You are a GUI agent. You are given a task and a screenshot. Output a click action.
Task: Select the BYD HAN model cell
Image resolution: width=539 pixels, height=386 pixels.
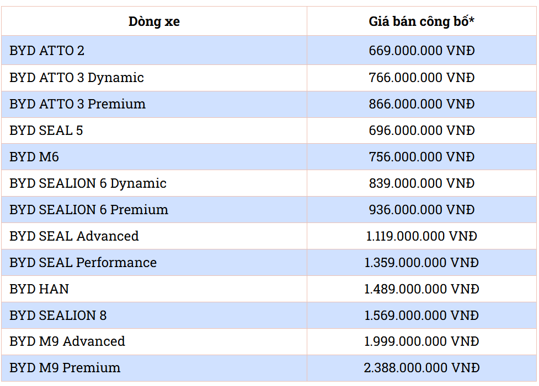39,289
